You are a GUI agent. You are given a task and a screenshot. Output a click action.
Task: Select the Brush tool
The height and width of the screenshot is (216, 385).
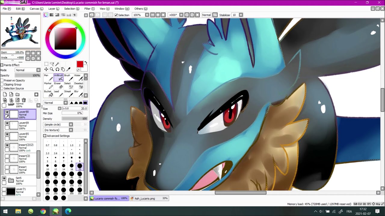[69, 77]
